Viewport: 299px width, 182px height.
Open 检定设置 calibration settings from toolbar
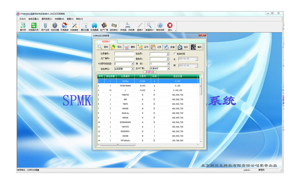(55, 26)
